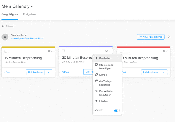Viewport: 175px width, 122px height.
Task: Click the code icon beside Der Website
Action: [x=97, y=91]
